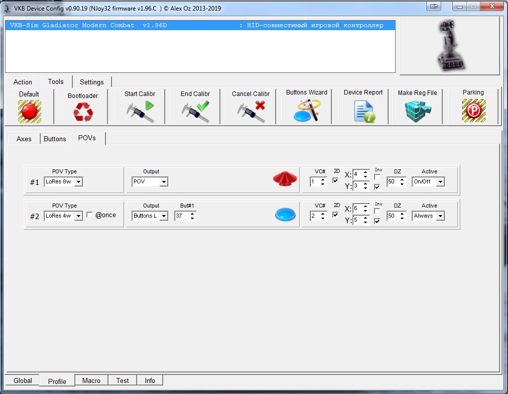Toggle the 2D checkbox for POV #1

coord(335,180)
